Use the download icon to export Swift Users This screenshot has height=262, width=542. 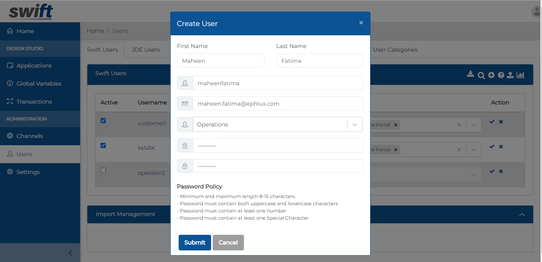coord(470,74)
